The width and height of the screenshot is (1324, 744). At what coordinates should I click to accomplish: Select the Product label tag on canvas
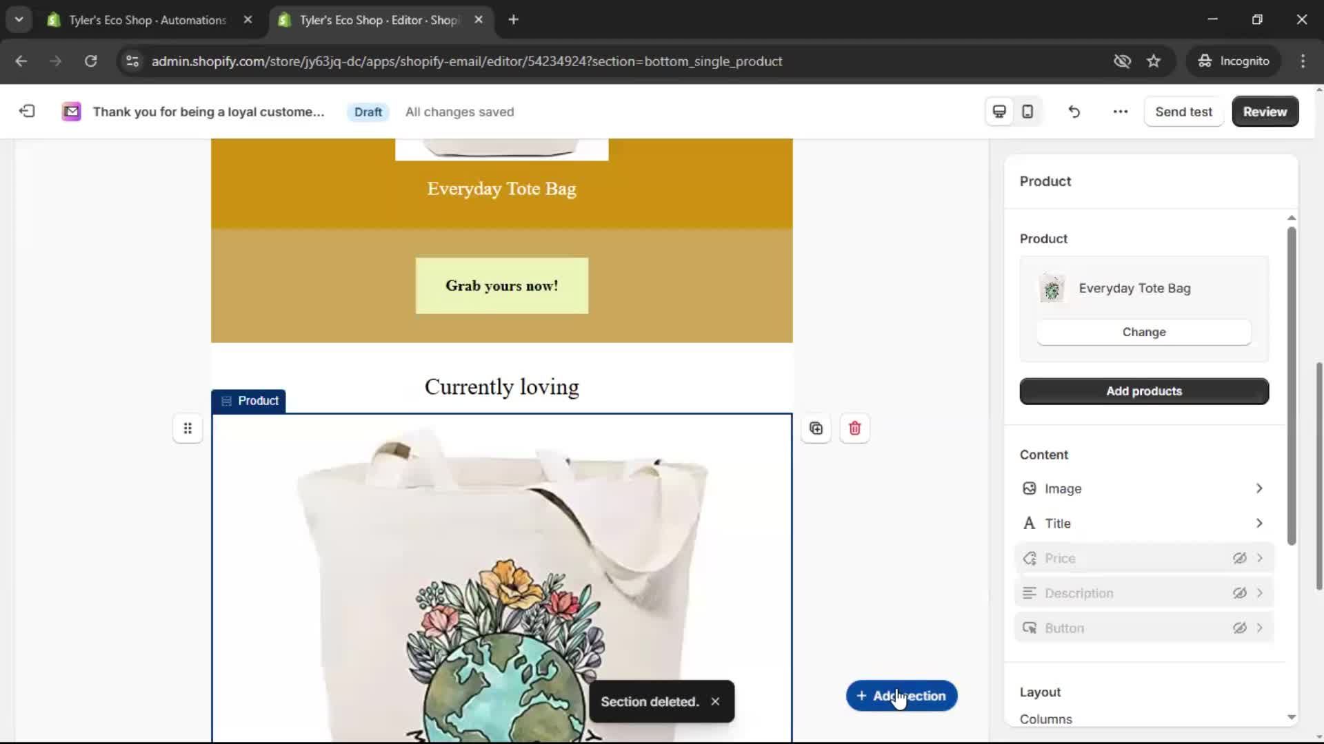pos(249,401)
